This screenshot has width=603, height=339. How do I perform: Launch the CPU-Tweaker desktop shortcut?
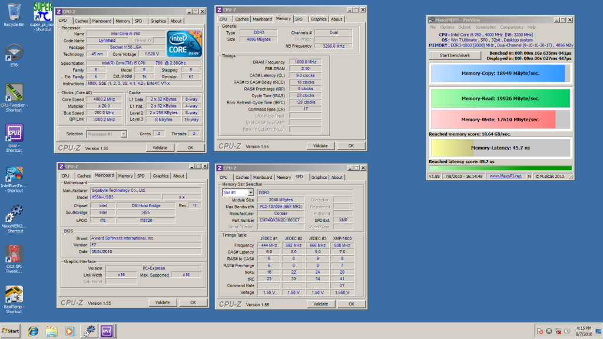(14, 93)
